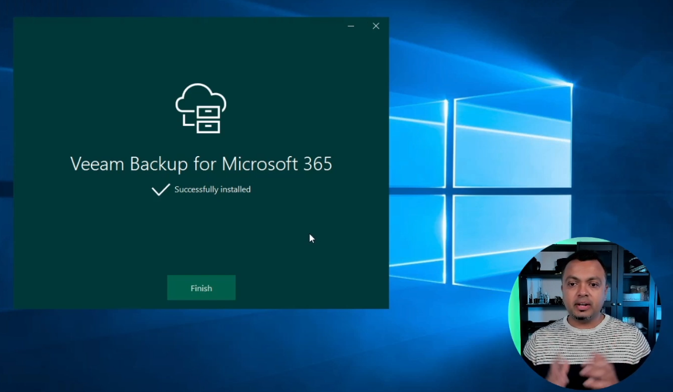
Task: Close the Veeam installer window
Action: coord(376,26)
